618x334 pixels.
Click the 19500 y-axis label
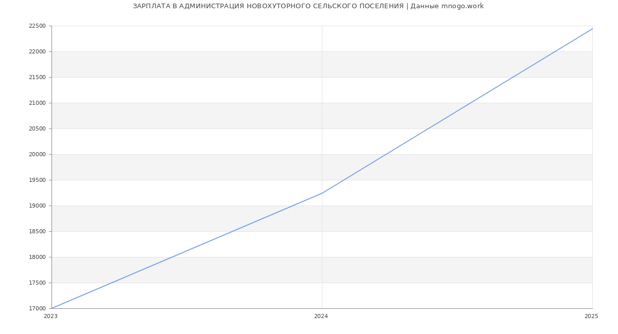click(x=37, y=180)
